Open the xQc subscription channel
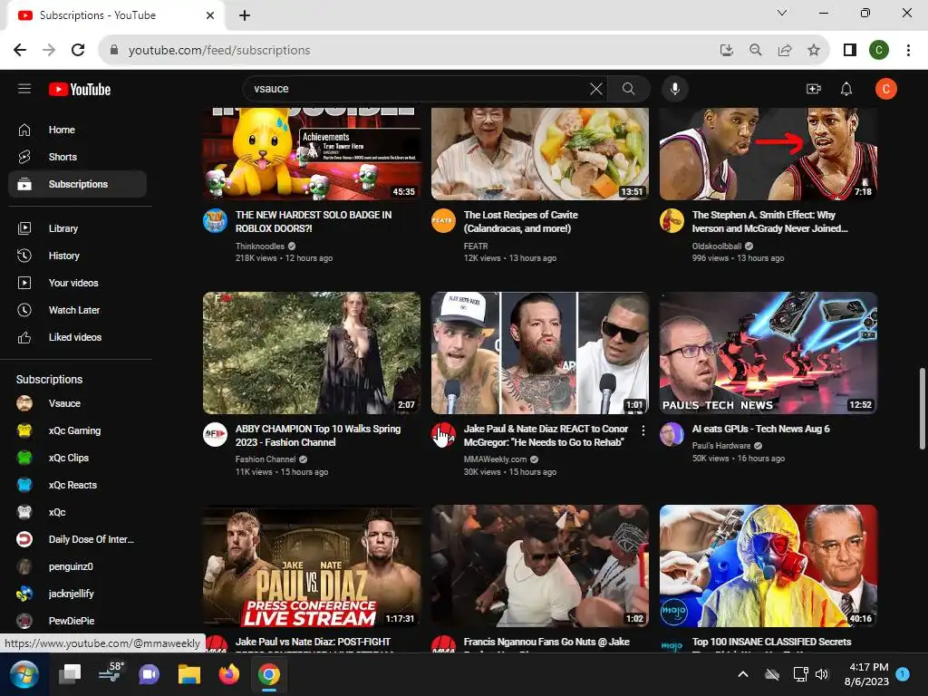This screenshot has width=928, height=696. [x=78, y=513]
